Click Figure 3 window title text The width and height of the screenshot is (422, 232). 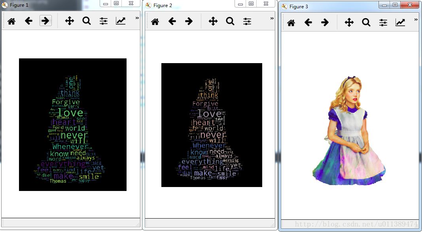pos(299,7)
